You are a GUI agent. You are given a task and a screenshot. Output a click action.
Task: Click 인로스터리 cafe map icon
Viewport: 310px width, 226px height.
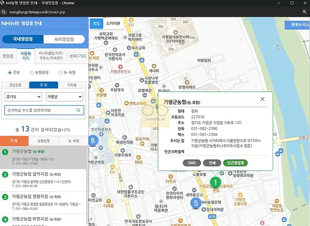click(x=127, y=103)
